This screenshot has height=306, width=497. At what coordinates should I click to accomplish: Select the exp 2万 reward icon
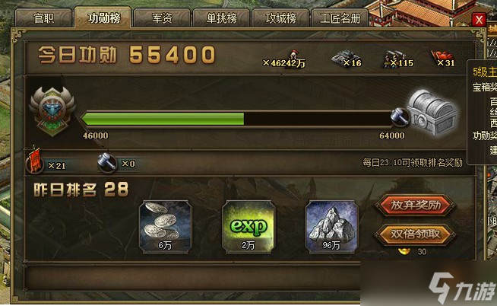click(x=248, y=227)
